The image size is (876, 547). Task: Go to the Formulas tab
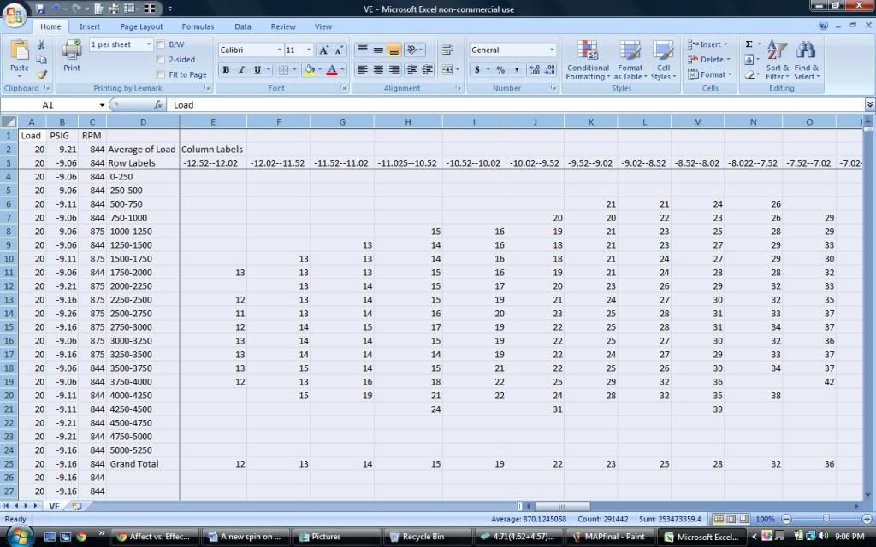[x=198, y=26]
